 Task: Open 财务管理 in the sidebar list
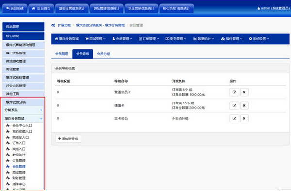click(19, 178)
